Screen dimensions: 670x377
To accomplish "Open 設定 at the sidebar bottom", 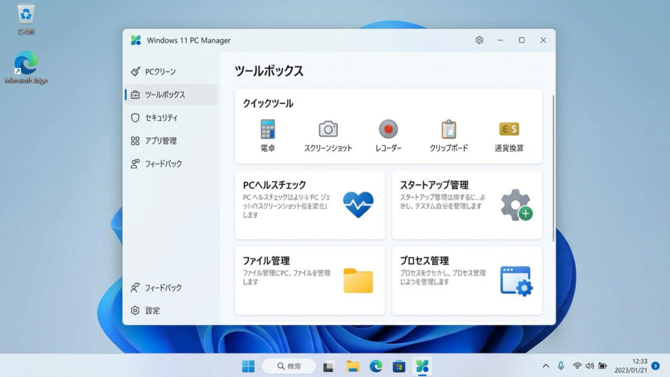I will click(152, 310).
